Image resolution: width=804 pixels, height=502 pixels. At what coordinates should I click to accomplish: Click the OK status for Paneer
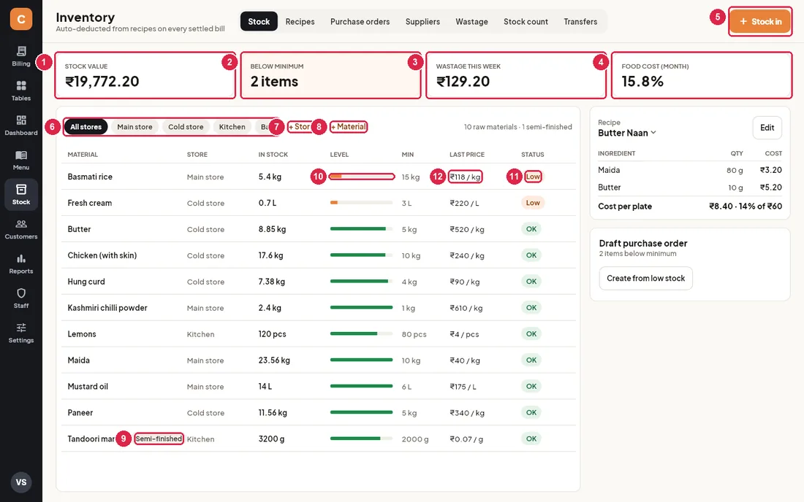531,412
